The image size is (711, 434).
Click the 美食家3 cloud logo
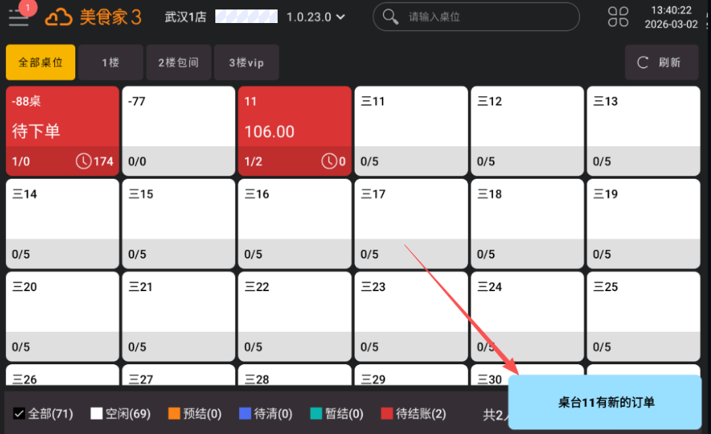(x=58, y=17)
